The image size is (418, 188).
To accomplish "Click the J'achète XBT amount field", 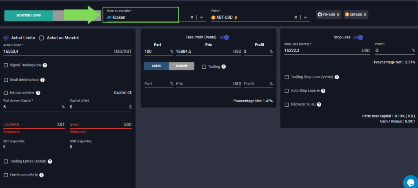I will point(34,125).
